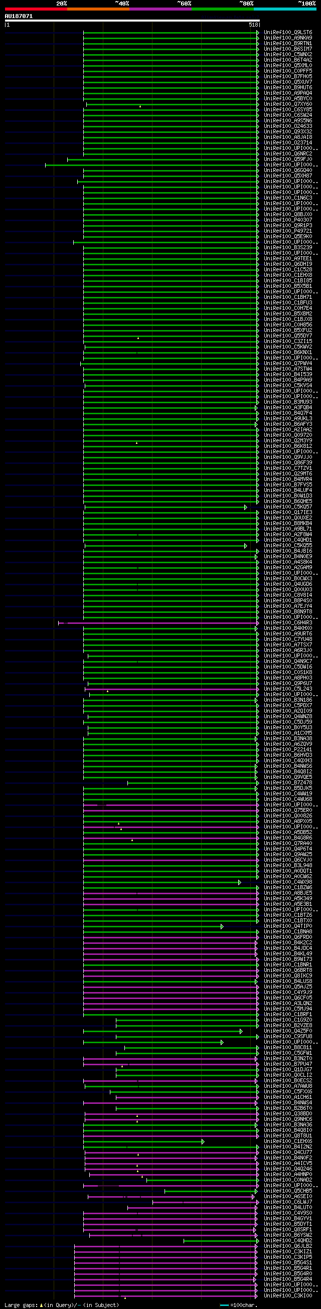Select the UniRef100_Q7XY60 label

[288, 104]
